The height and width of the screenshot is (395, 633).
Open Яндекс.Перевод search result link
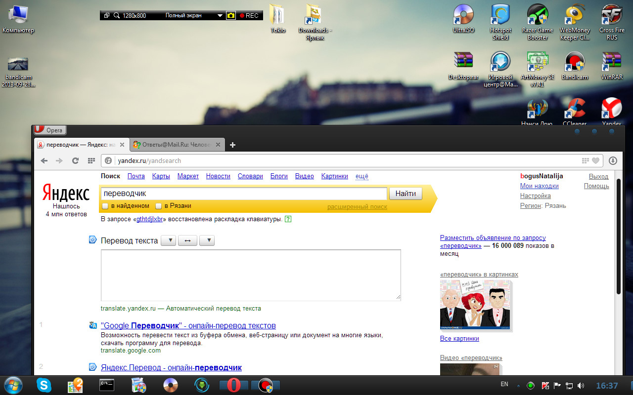171,368
